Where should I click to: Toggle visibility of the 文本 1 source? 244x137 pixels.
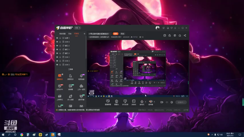(57, 57)
